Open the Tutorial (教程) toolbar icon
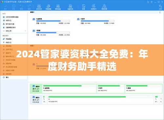 [x=84, y=7]
